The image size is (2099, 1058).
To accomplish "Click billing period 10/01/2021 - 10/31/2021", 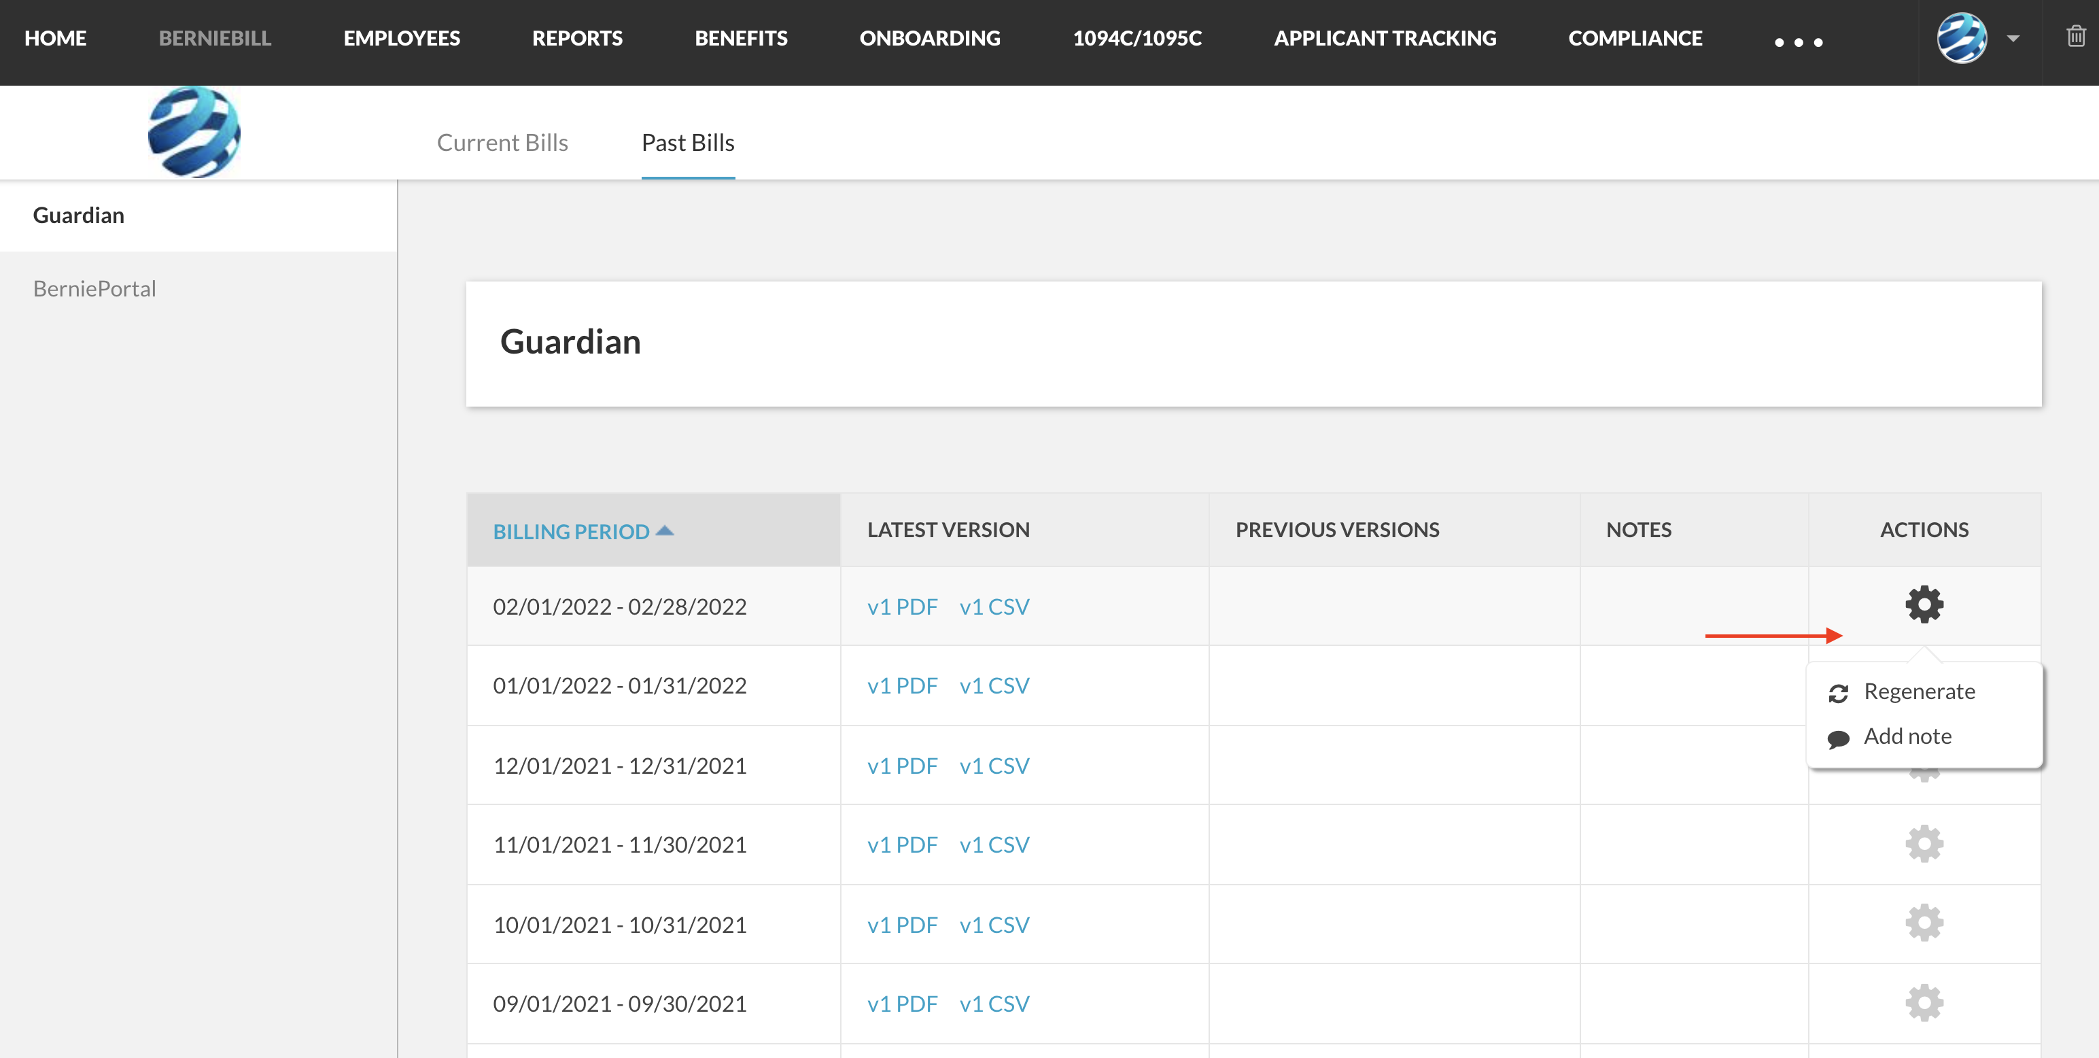I will click(619, 925).
